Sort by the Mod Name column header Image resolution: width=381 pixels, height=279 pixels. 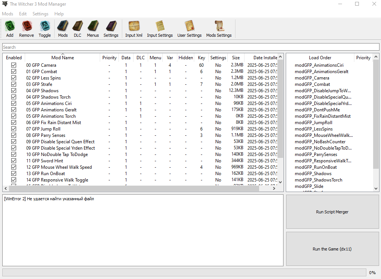point(63,58)
